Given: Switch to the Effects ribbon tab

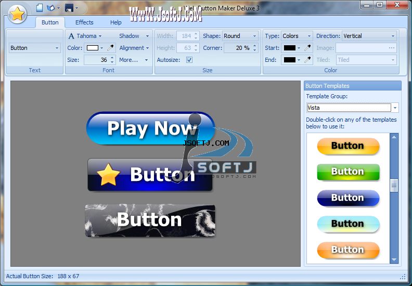Looking at the screenshot, I should click(84, 22).
